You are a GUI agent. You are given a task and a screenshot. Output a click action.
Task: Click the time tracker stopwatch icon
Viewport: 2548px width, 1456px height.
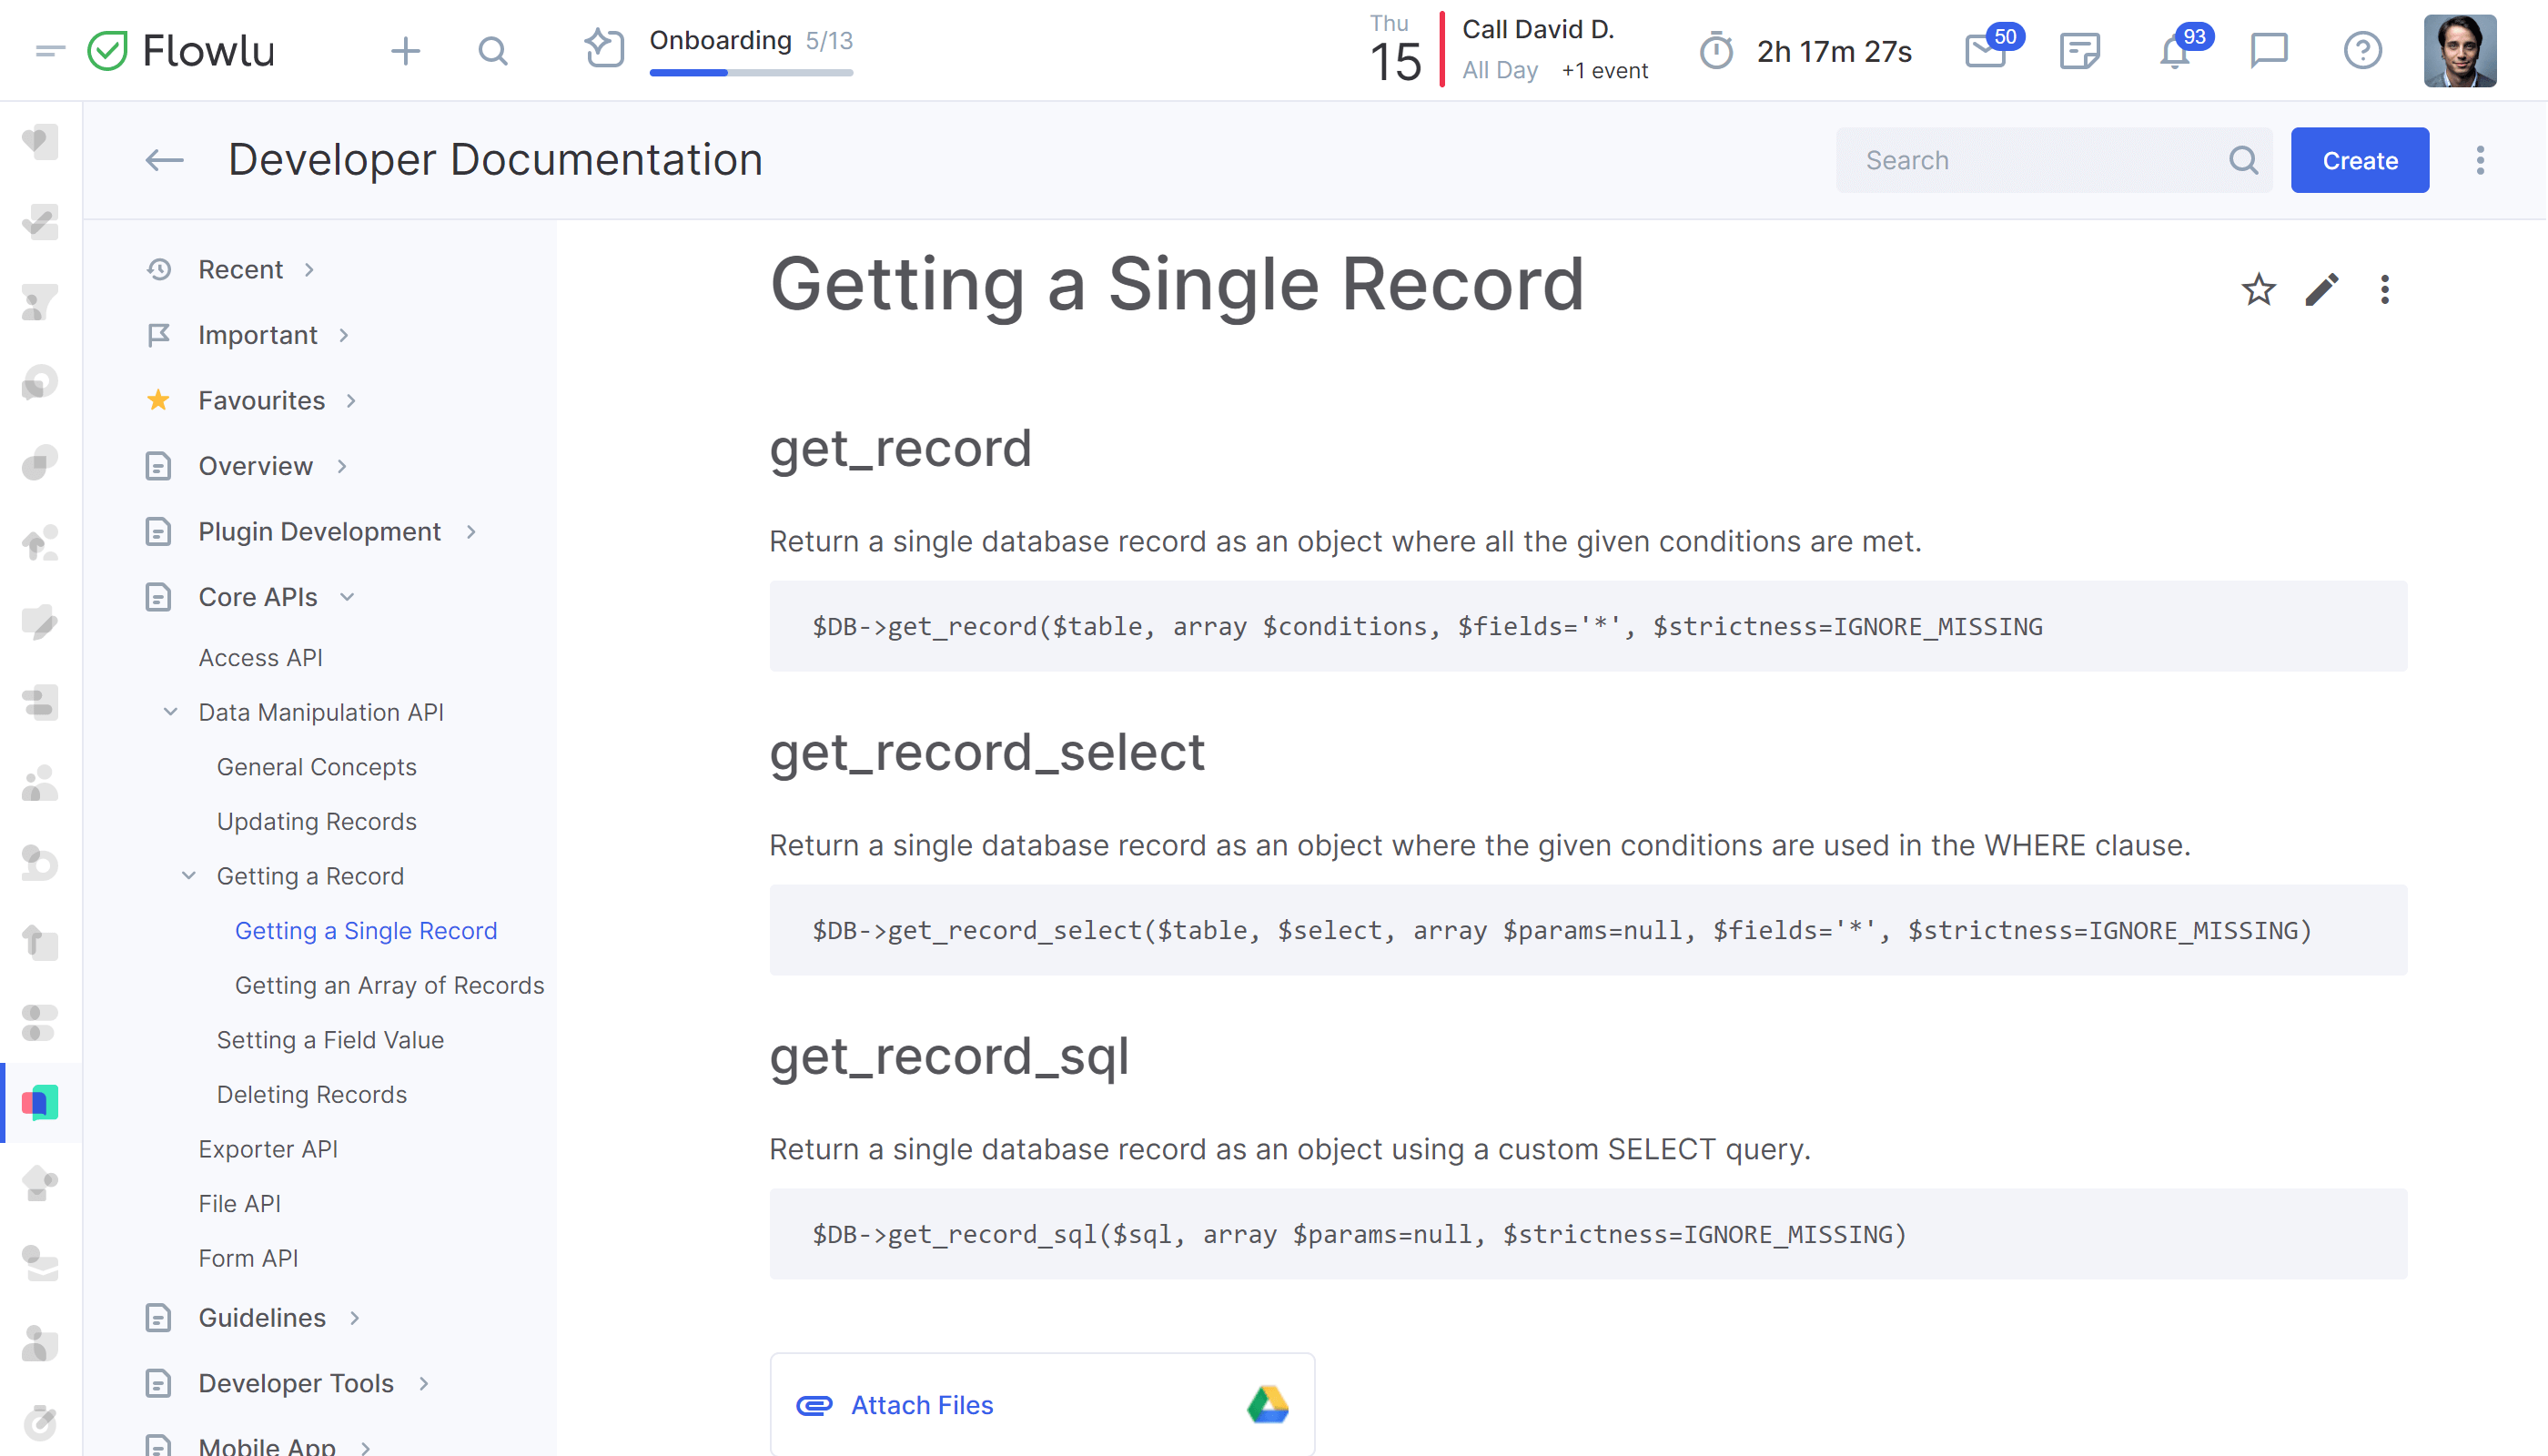[1716, 50]
